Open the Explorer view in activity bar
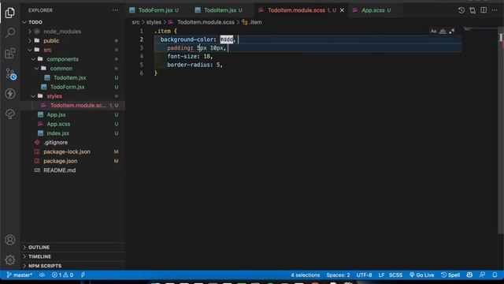The image size is (504, 284). click(x=10, y=13)
